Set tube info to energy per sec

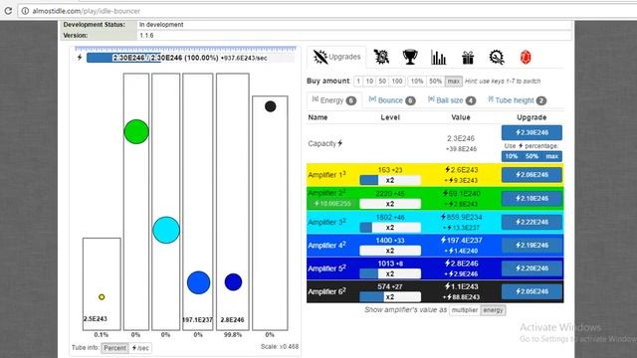coord(140,348)
